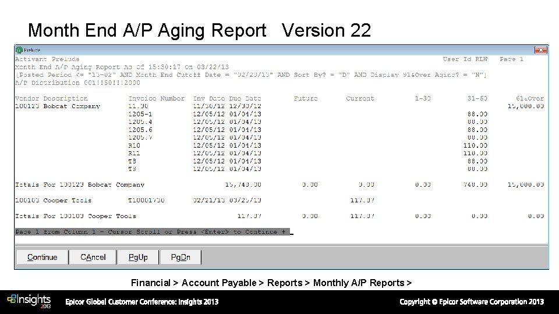Click the due date 03/25/13
This screenshot has height=314, width=559.
coord(245,200)
